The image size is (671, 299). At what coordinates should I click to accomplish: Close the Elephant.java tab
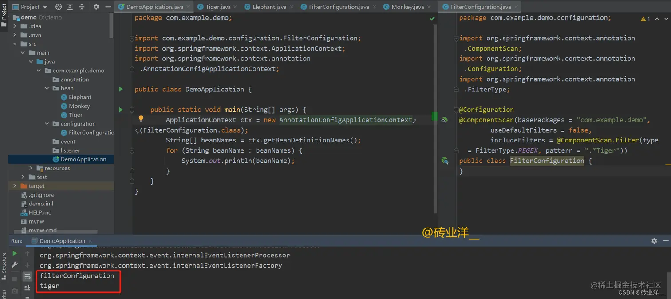[292, 7]
